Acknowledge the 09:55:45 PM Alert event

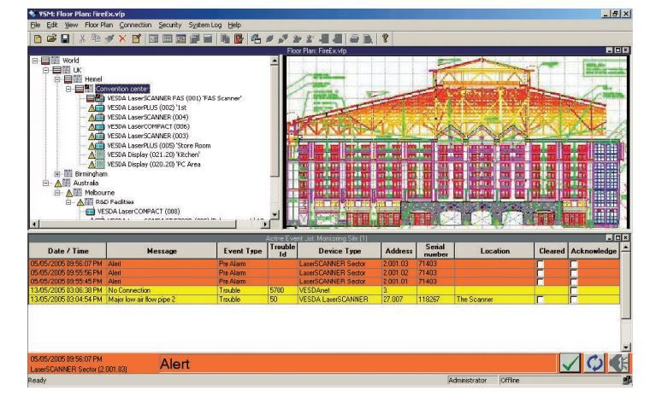[x=574, y=282]
